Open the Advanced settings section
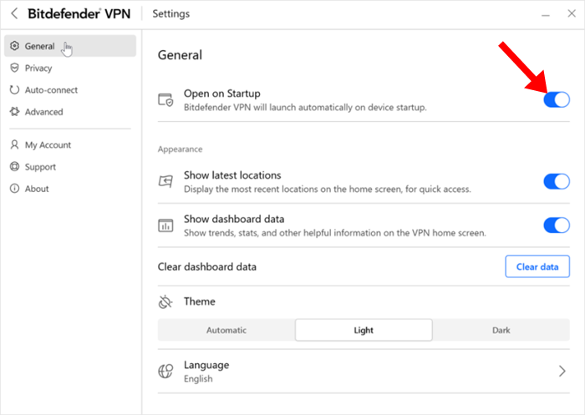The height and width of the screenshot is (415, 585). pos(70,112)
